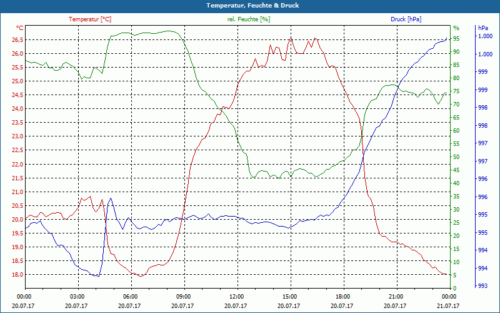Click the '21,5' temperature tick label
Image resolution: width=500 pixels, height=313 pixels.
coord(17,178)
